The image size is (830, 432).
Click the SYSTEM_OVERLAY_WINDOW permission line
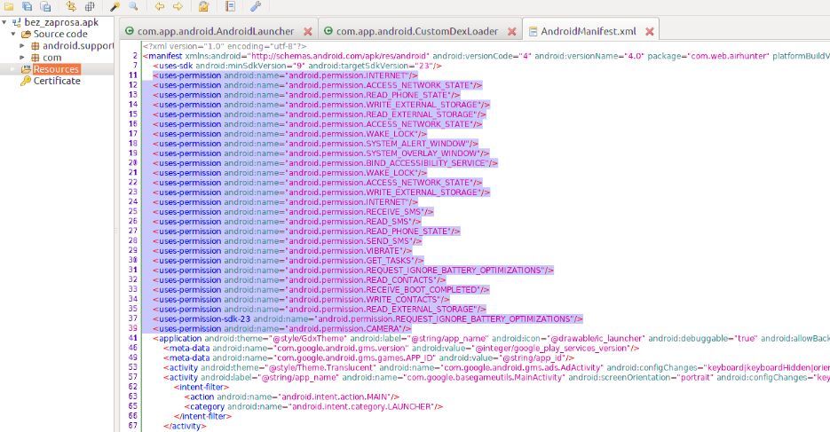(321, 153)
